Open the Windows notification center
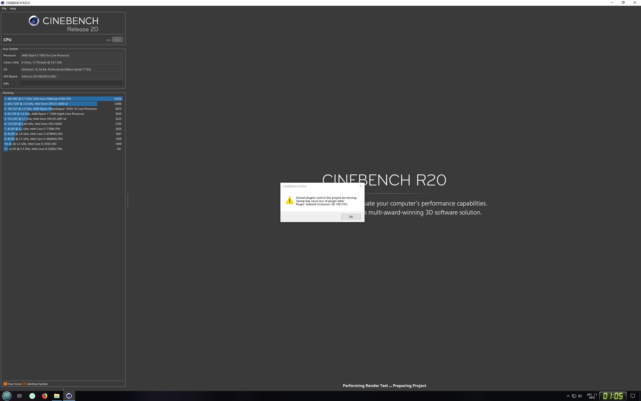 pyautogui.click(x=633, y=396)
